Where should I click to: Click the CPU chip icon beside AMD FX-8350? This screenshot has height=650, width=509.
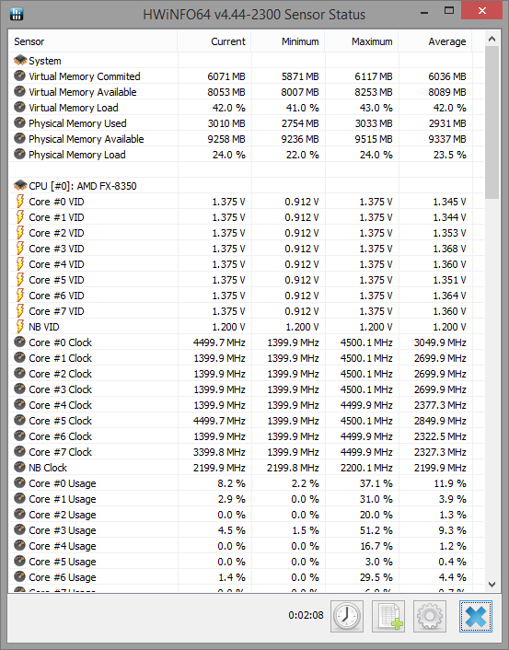[20, 185]
